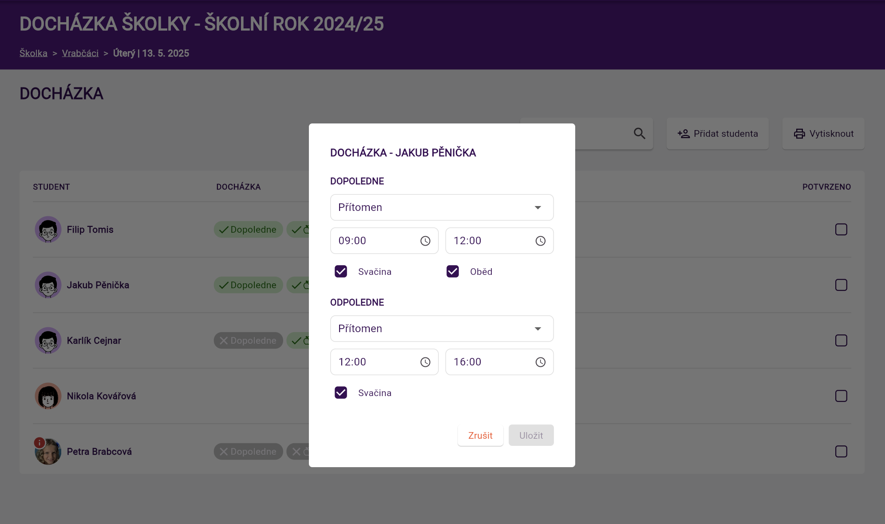Screen dimensions: 885x524
Task: Uncheck afternoon Svačina checkbox
Action: point(341,393)
